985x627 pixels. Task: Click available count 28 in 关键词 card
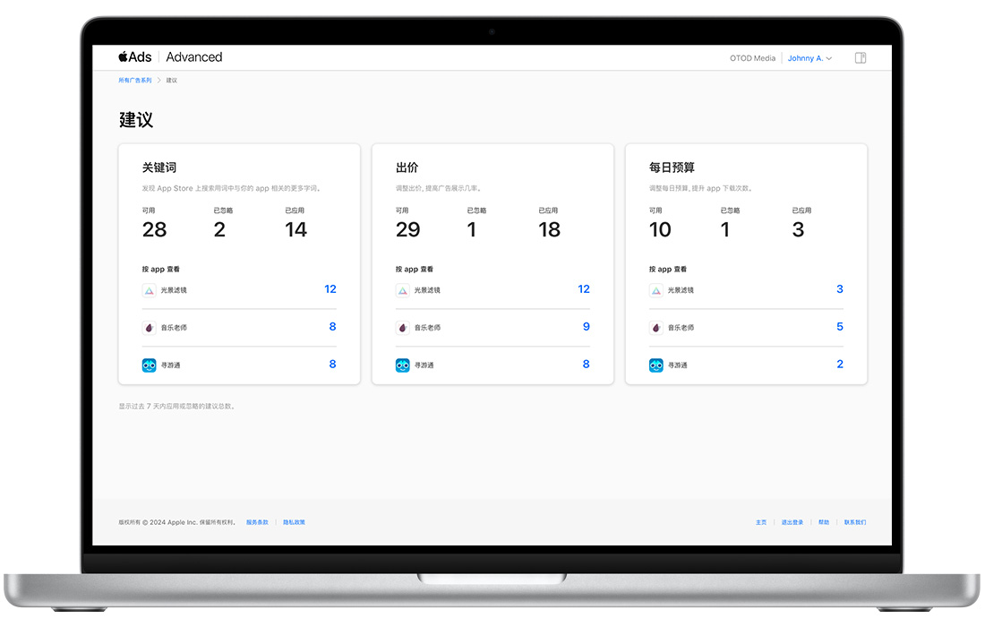155,230
